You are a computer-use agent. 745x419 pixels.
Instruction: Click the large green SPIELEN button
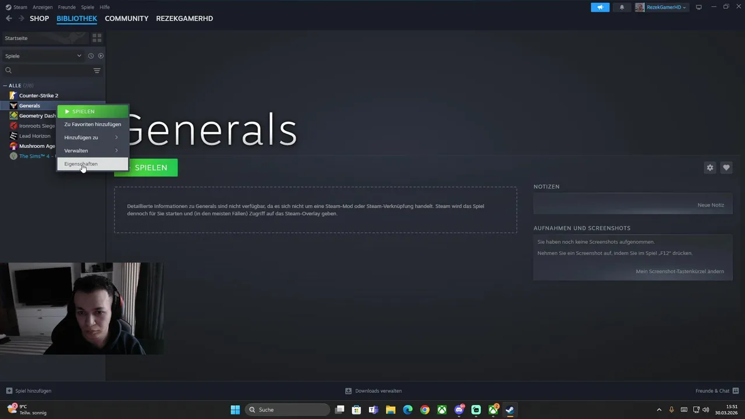pyautogui.click(x=146, y=168)
